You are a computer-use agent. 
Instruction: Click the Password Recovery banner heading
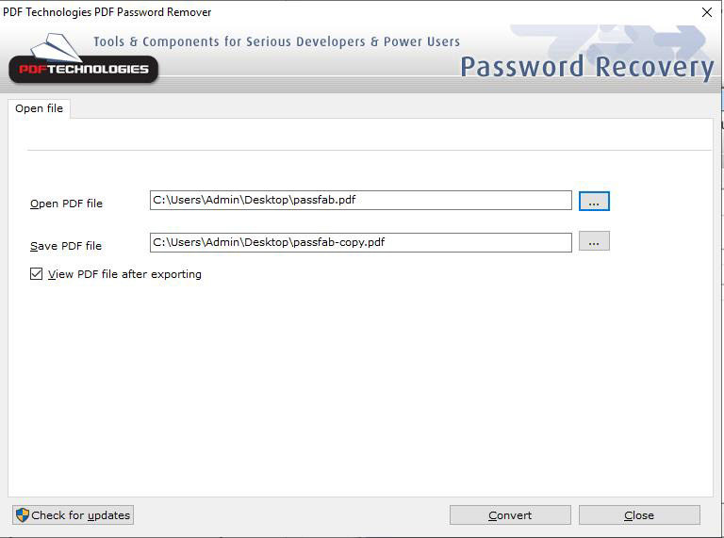point(586,68)
